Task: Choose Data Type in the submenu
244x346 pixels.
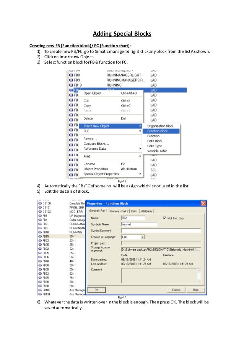Action: (x=161, y=146)
